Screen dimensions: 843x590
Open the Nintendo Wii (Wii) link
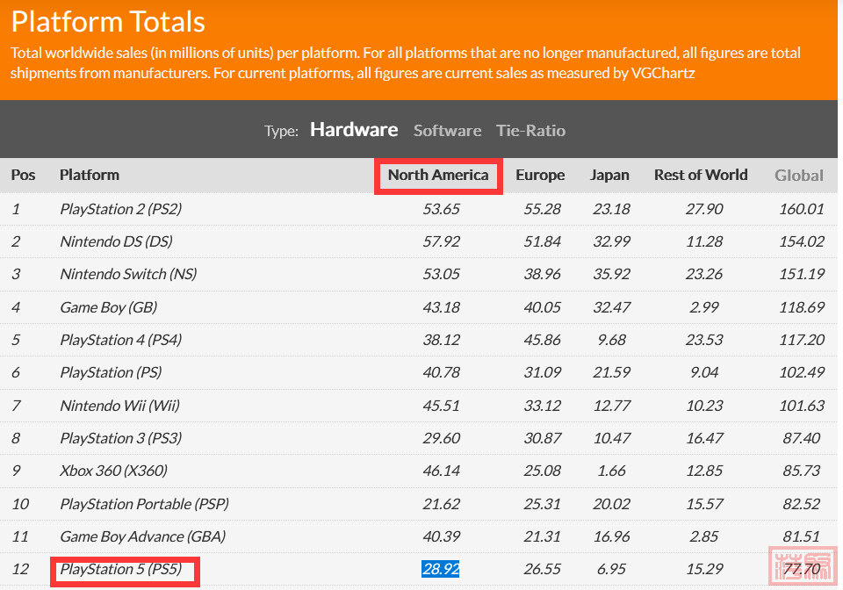[119, 406]
